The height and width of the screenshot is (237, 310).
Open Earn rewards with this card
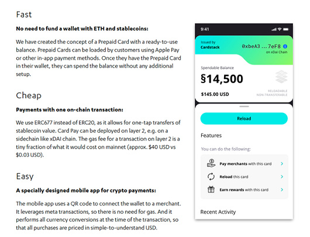click(245, 190)
